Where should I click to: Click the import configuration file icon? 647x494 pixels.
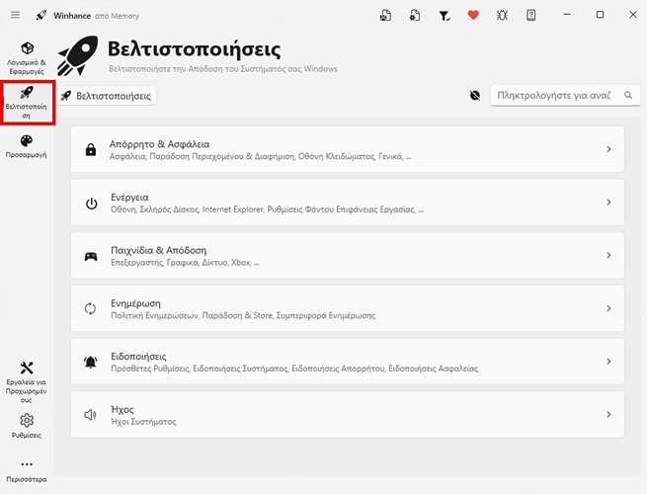[x=414, y=16]
